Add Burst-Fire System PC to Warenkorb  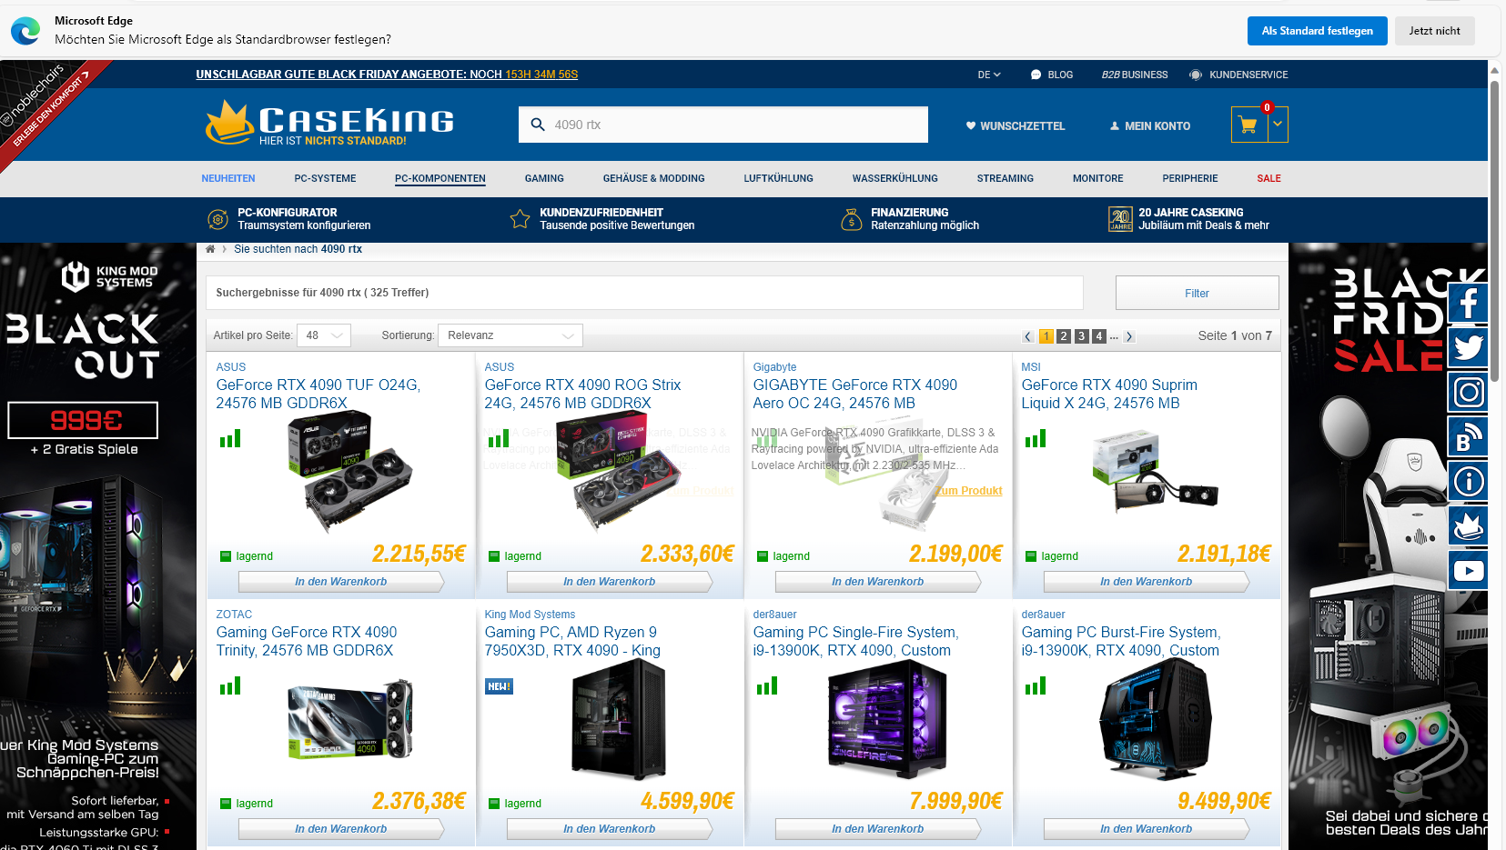1146,829
